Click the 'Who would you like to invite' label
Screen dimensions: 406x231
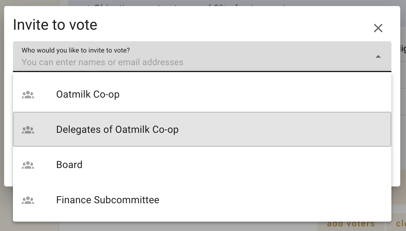(76, 50)
